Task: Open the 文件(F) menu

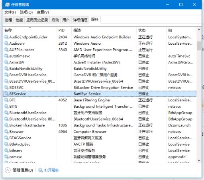Action: [10, 12]
